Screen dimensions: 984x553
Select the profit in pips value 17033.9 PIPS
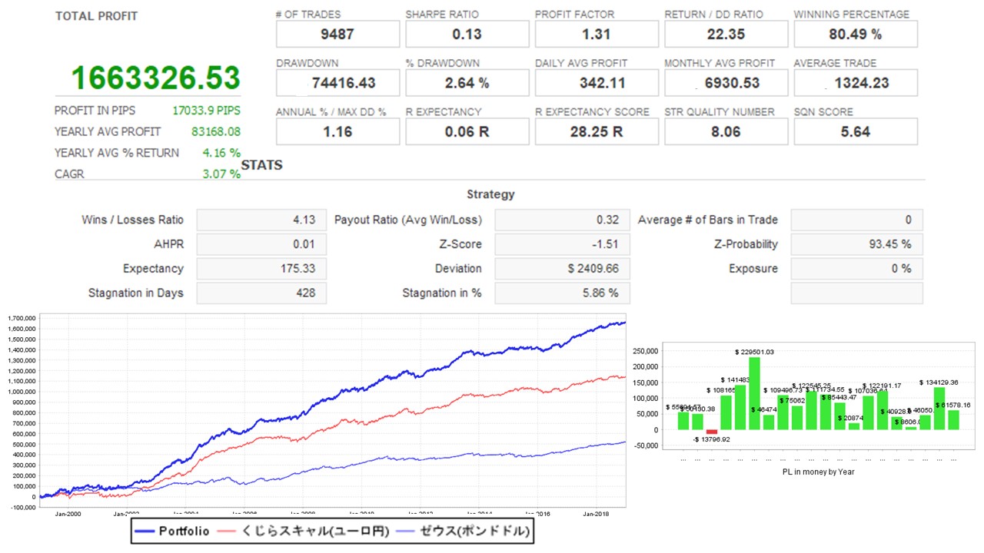click(208, 111)
